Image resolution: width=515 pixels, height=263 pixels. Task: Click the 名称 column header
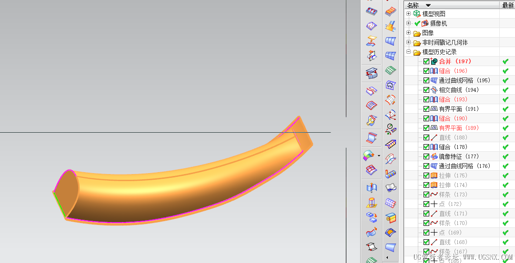pyautogui.click(x=452, y=5)
